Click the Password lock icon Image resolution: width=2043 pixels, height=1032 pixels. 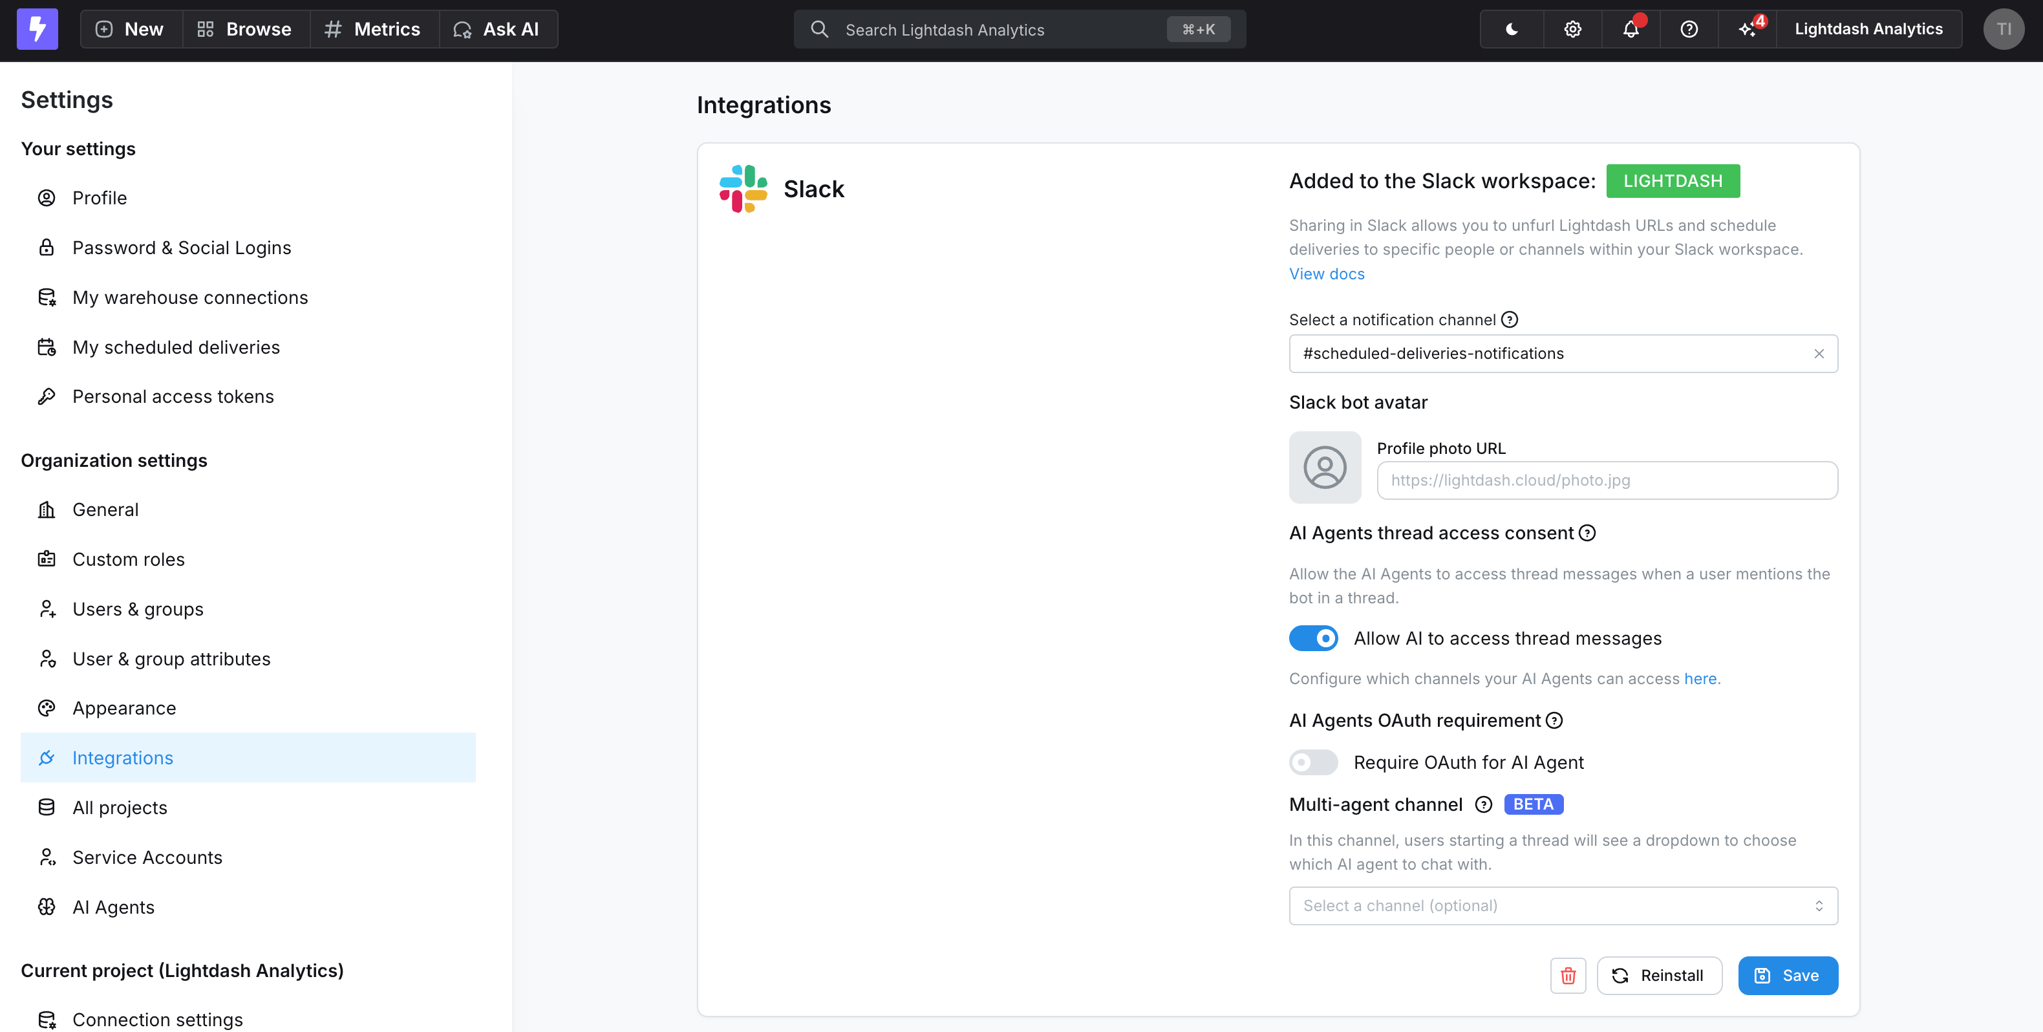pos(47,248)
